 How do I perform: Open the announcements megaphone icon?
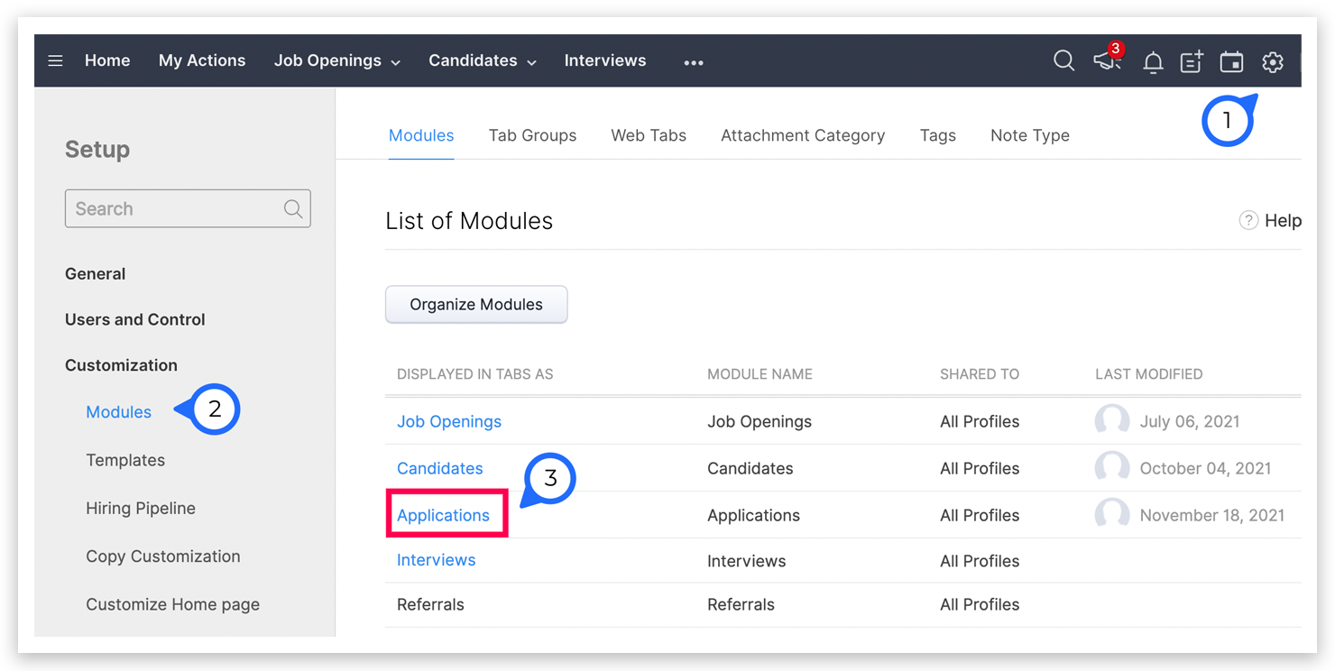1107,61
